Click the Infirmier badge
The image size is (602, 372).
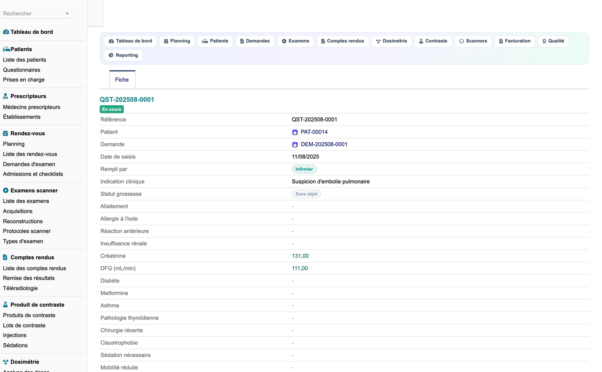click(304, 169)
